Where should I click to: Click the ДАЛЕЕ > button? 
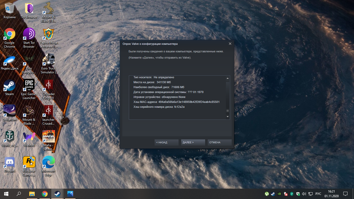tap(193, 143)
